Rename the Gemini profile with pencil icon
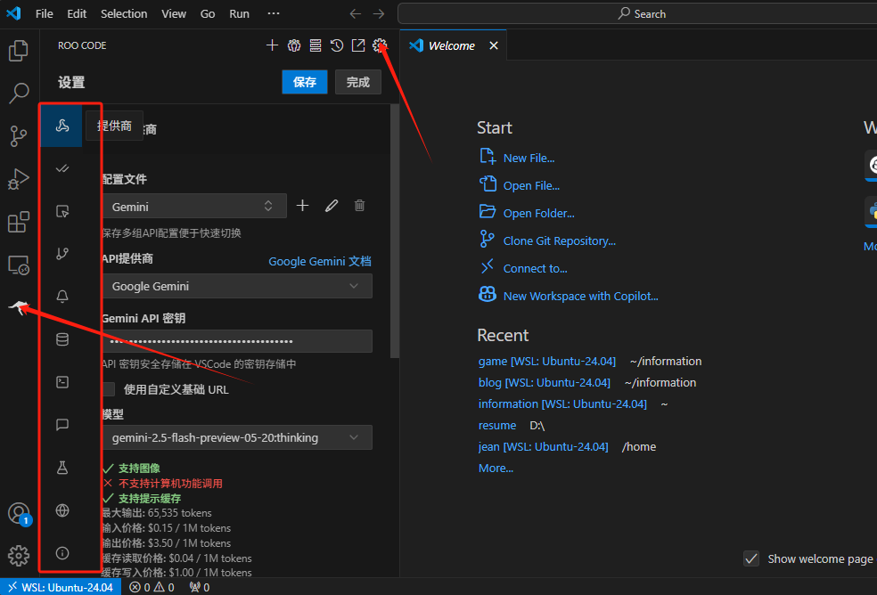 click(332, 206)
